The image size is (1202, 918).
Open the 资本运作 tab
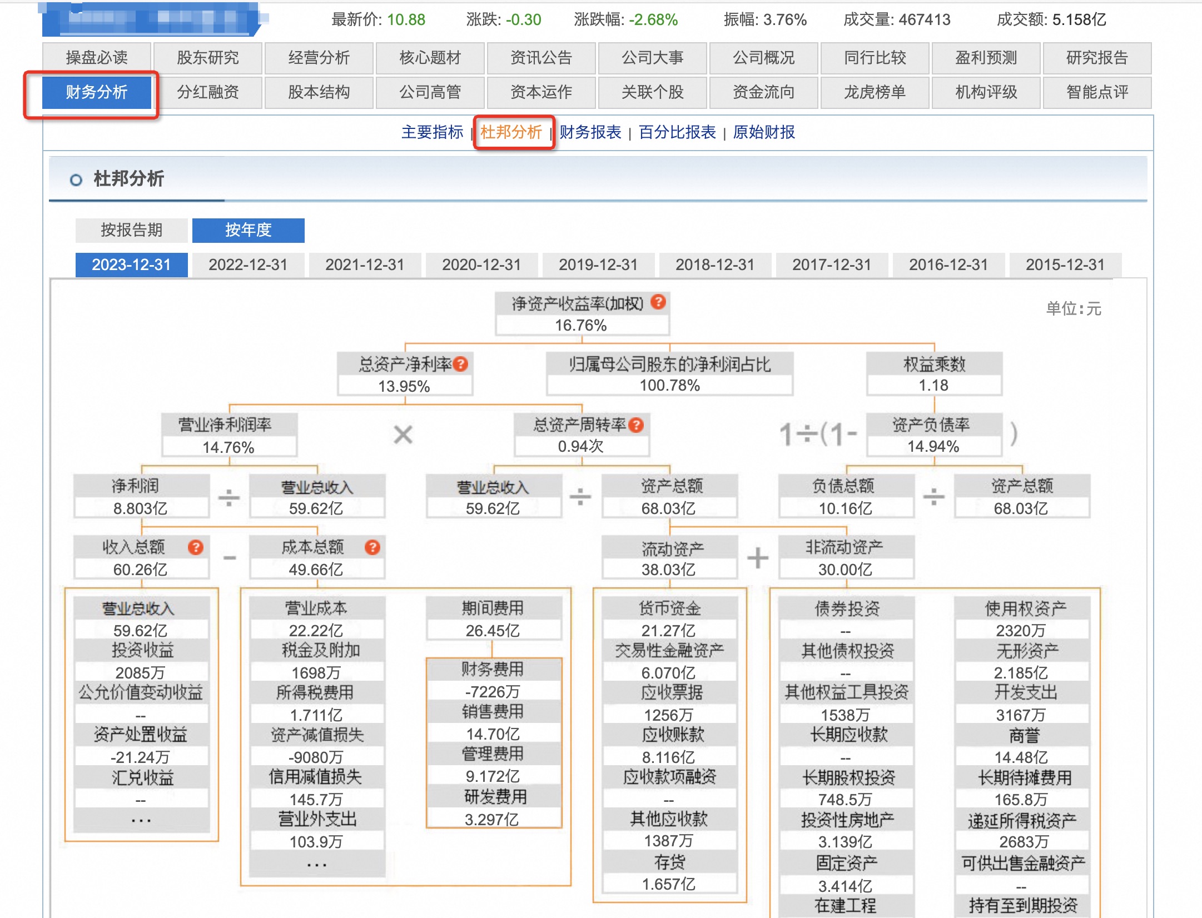tap(542, 92)
